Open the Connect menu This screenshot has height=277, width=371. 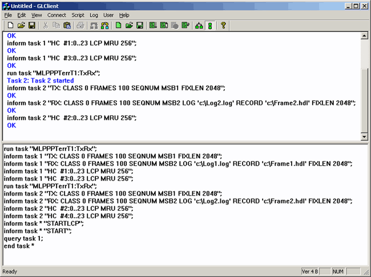coord(57,15)
